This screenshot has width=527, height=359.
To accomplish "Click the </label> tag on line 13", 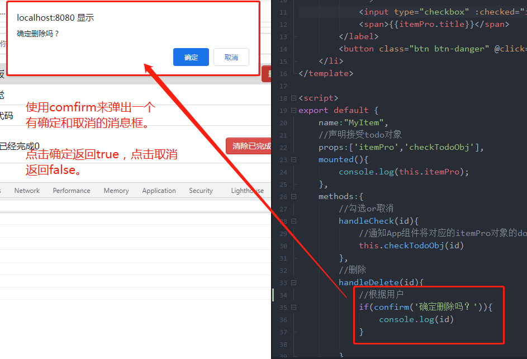I will (359, 36).
